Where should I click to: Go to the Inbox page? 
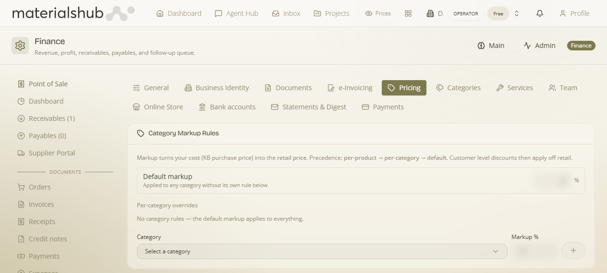point(286,13)
